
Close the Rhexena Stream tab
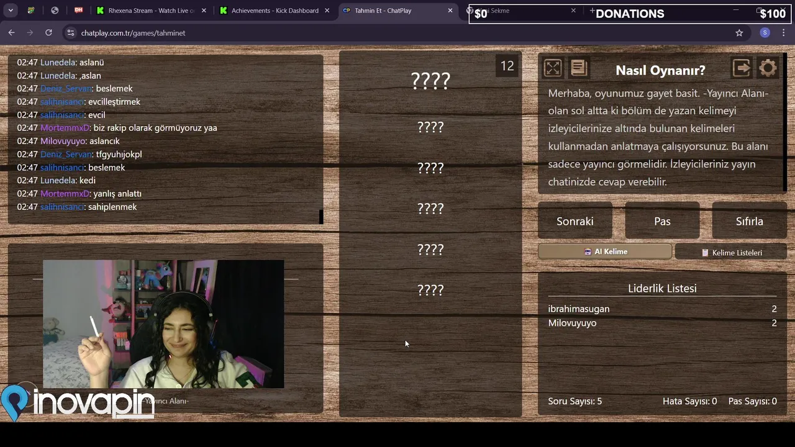point(204,11)
